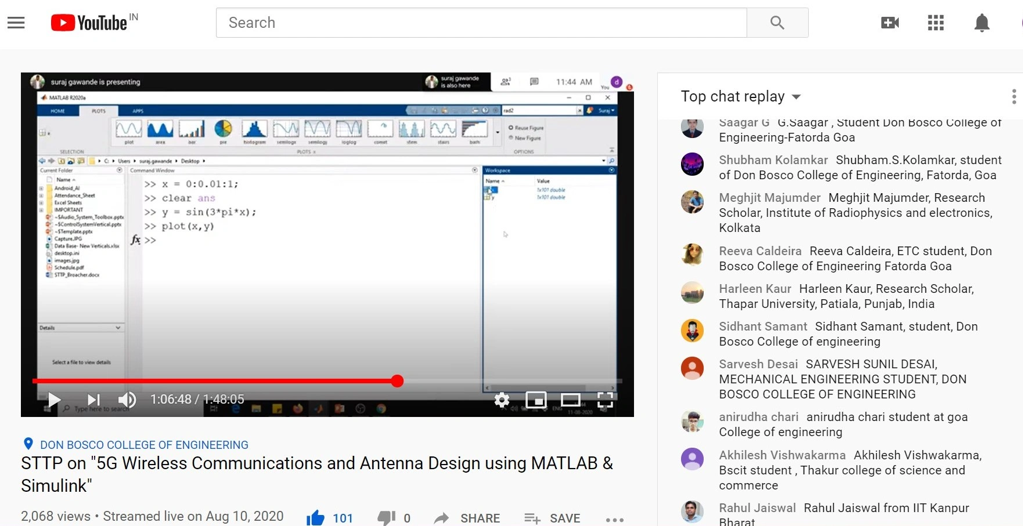Click the Sidhant Samant chat author name
This screenshot has width=1023, height=526.
coord(763,327)
